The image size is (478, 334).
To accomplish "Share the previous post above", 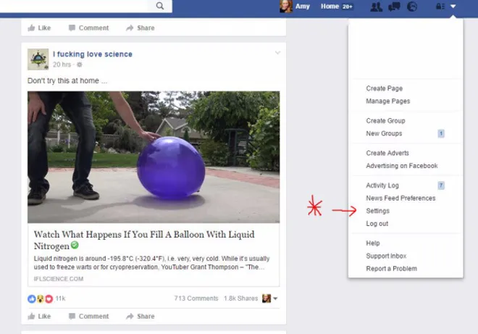I will [141, 28].
